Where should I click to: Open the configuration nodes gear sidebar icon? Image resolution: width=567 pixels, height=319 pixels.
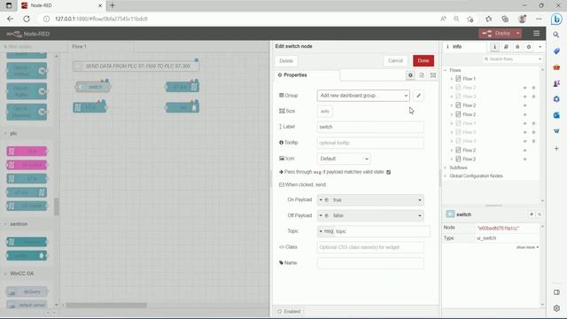pos(529,47)
